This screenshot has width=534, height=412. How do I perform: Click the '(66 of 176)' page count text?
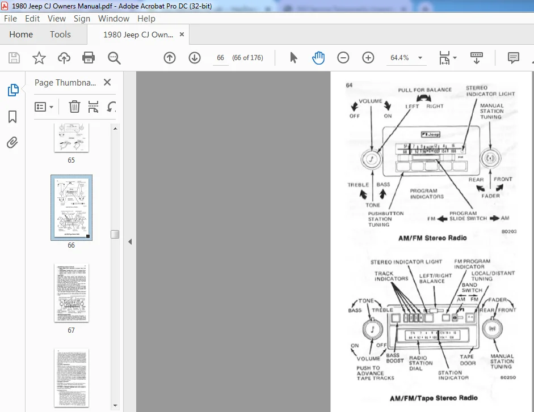coord(247,58)
